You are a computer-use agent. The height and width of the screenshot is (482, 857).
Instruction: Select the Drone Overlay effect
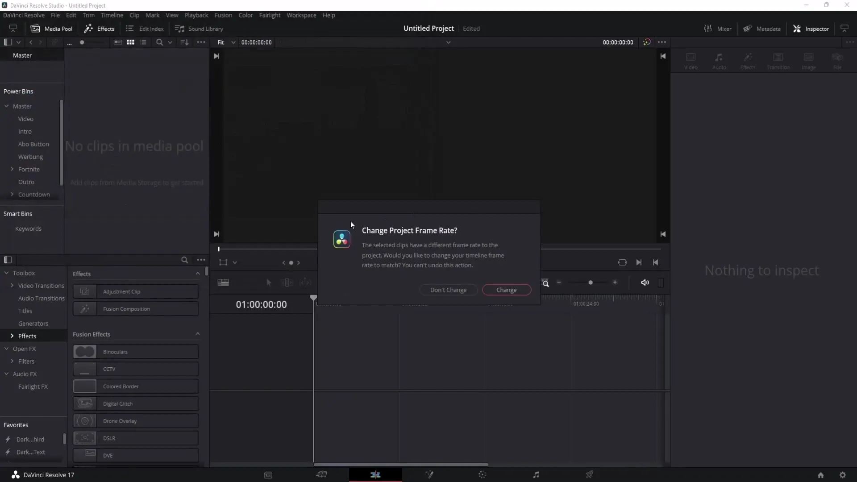[136, 421]
